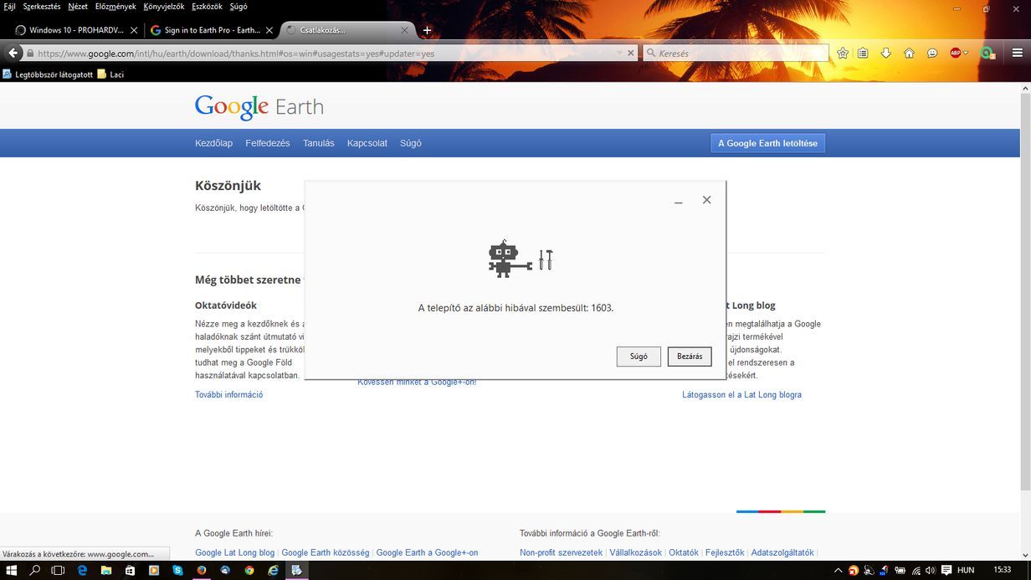Open the Action Center notifications icon
Image resolution: width=1031 pixels, height=580 pixels.
point(946,571)
